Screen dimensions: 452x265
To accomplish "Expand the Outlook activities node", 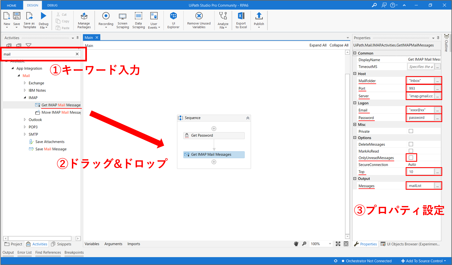I will coord(25,120).
